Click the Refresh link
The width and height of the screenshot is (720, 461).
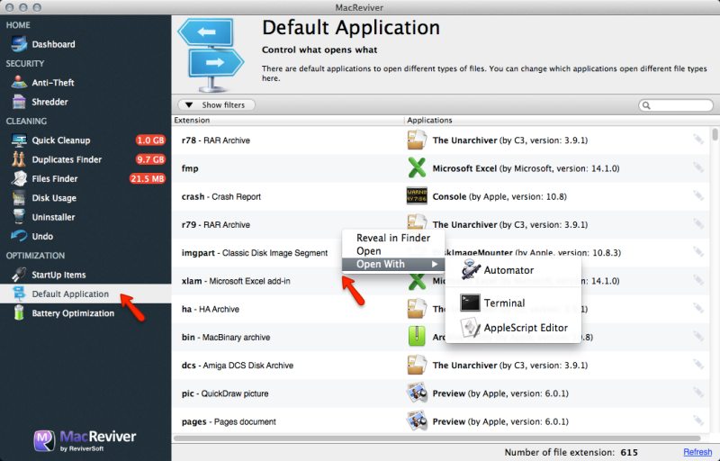coord(697,452)
